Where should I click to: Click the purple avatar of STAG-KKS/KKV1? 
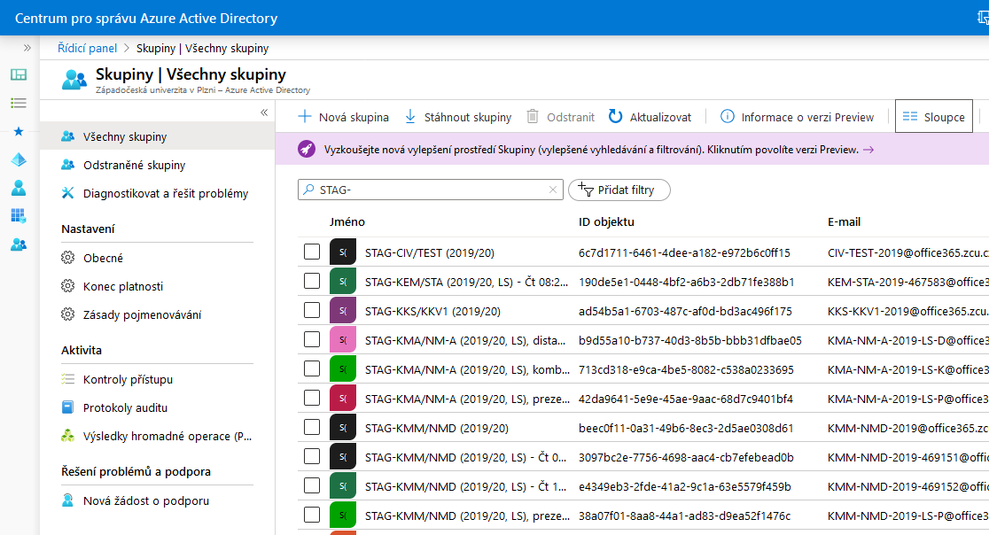click(x=342, y=311)
